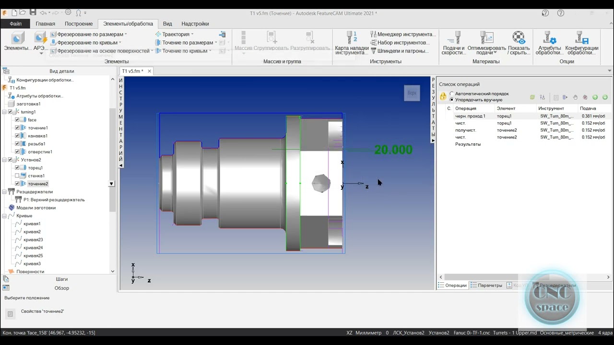Click the green move-down arrow icon

pos(605,97)
